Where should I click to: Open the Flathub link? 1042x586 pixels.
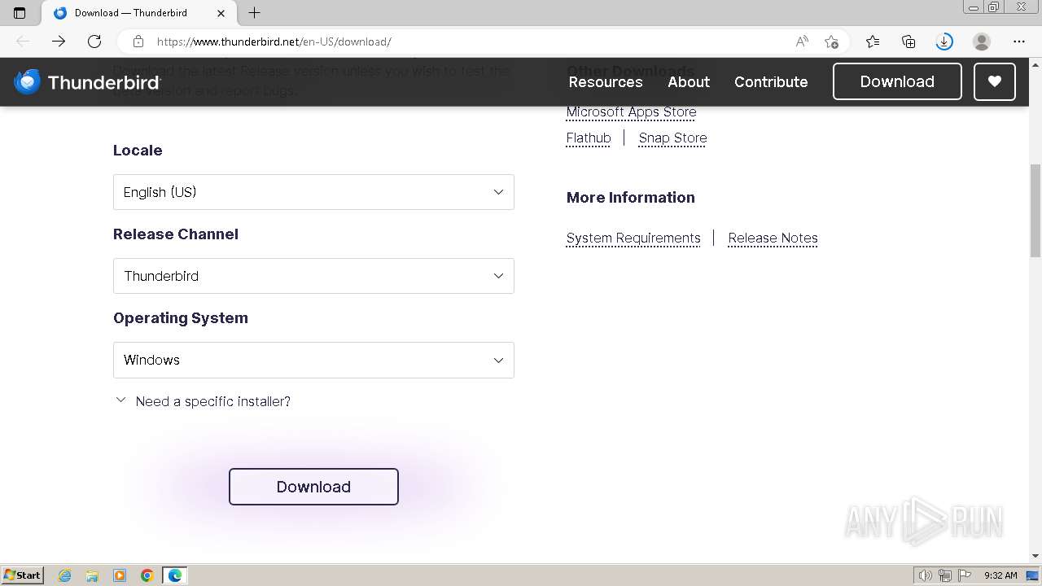[x=589, y=138]
